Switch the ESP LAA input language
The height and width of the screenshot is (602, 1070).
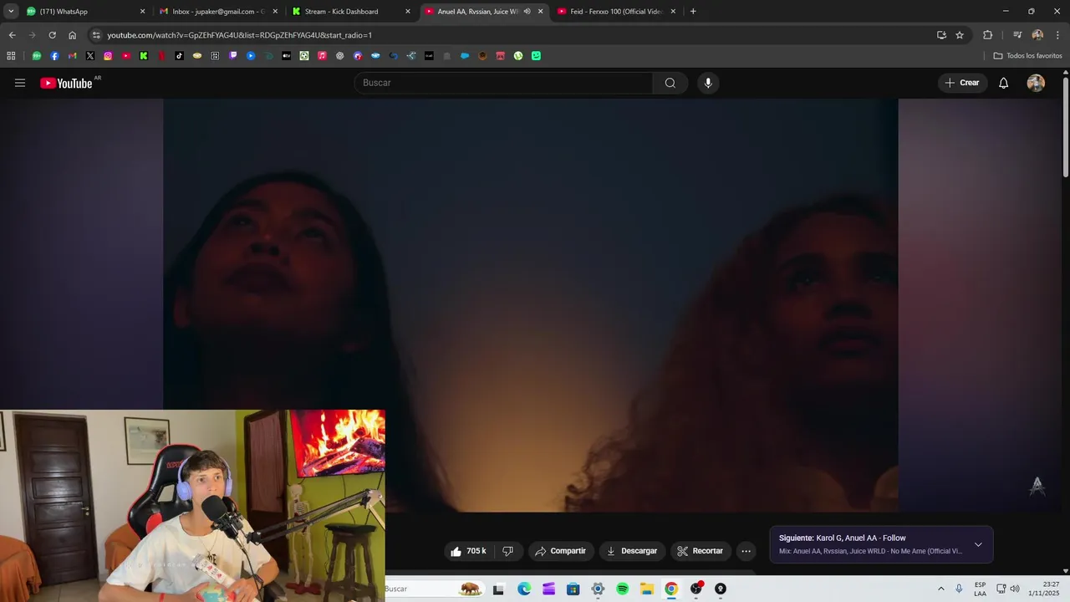click(x=980, y=589)
